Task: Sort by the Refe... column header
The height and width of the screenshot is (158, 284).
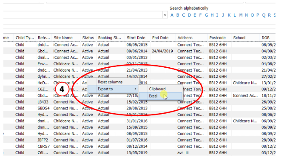Action: tap(44, 38)
